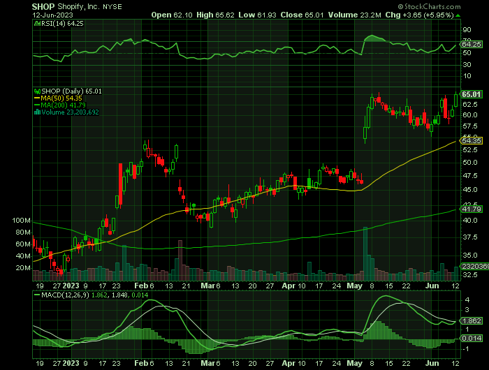
Task: Click the 0.014 histogram tag on right axis
Action: pos(472,338)
